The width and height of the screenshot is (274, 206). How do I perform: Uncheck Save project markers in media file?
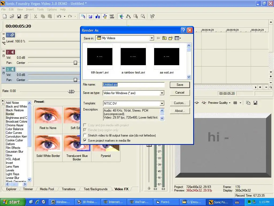pos(85,141)
